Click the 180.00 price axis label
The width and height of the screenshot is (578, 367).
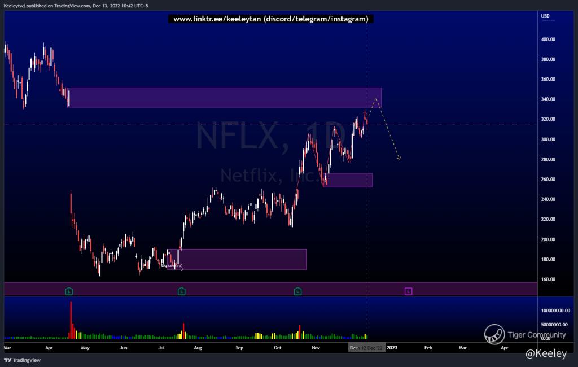[x=548, y=259]
